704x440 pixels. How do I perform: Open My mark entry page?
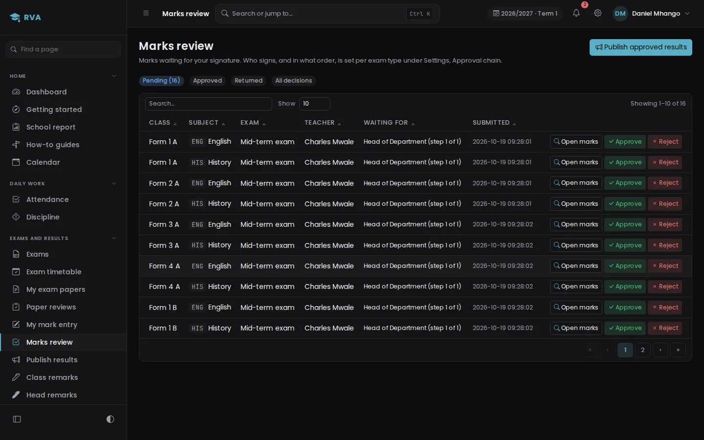coord(64,325)
